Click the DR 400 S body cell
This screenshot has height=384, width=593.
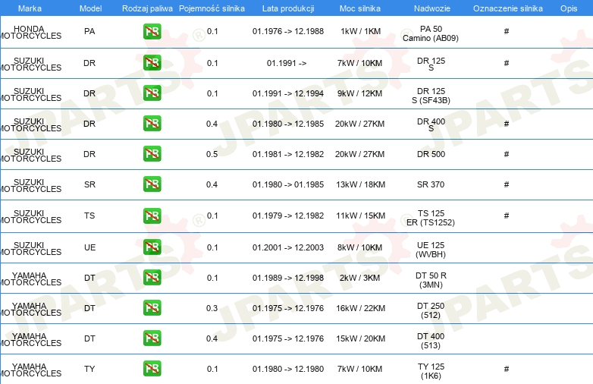point(431,125)
